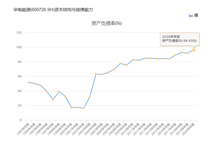Click the 资产负债率(%) chart title
Image resolution: width=213 pixels, height=147 pixels.
coord(106,23)
